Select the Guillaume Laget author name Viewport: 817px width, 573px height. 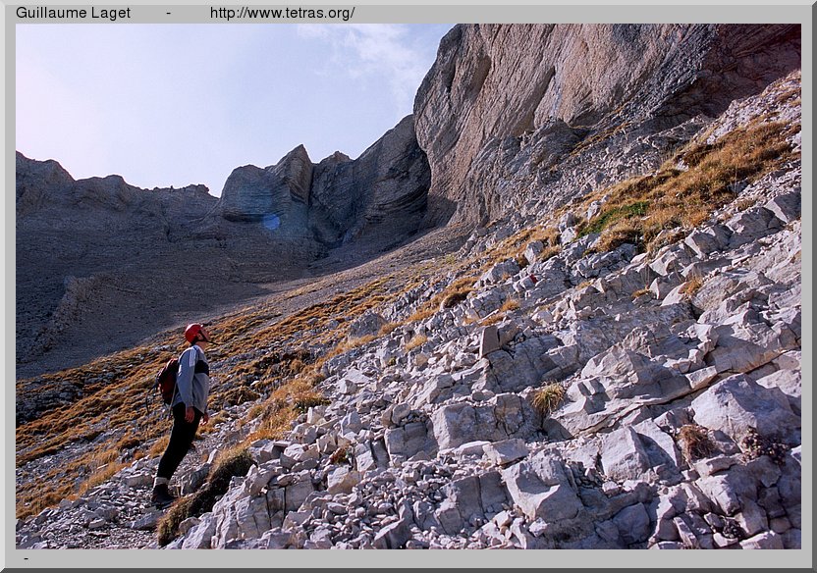pyautogui.click(x=73, y=13)
